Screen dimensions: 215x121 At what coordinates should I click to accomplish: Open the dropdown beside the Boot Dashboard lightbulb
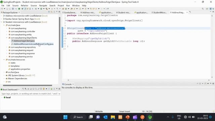tap(46, 89)
